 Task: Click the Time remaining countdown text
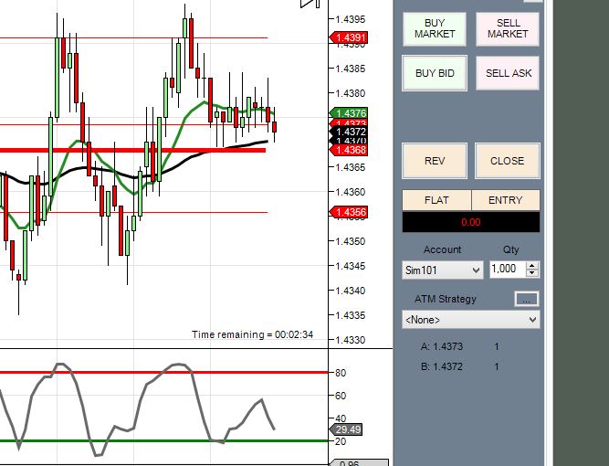[x=252, y=334]
